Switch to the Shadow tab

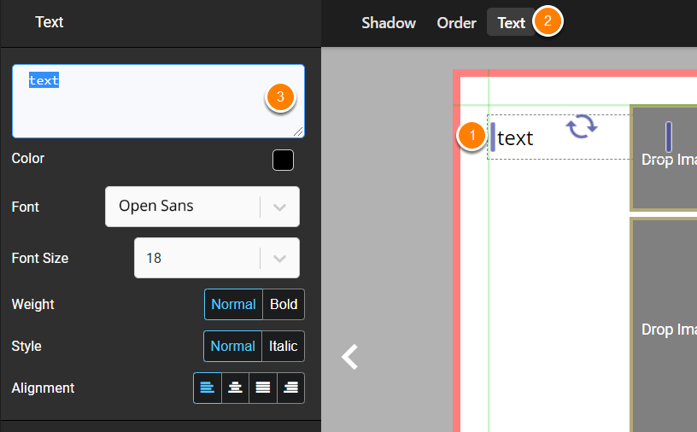tap(389, 23)
